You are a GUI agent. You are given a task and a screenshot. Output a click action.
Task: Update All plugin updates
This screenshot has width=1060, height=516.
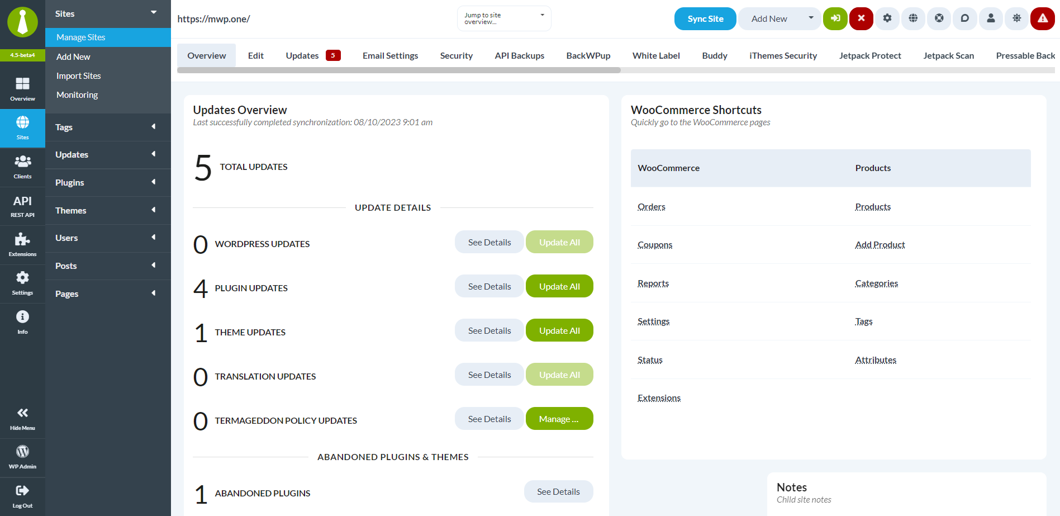[x=559, y=286]
